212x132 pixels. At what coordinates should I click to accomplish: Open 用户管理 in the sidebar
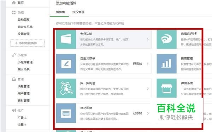[x=24, y=93]
